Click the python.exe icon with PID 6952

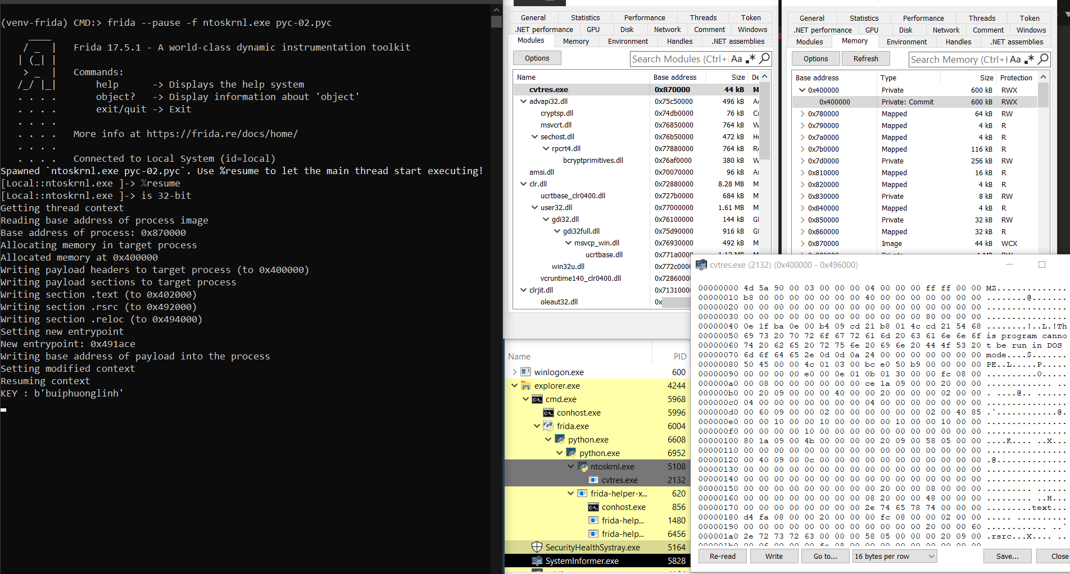coord(571,453)
